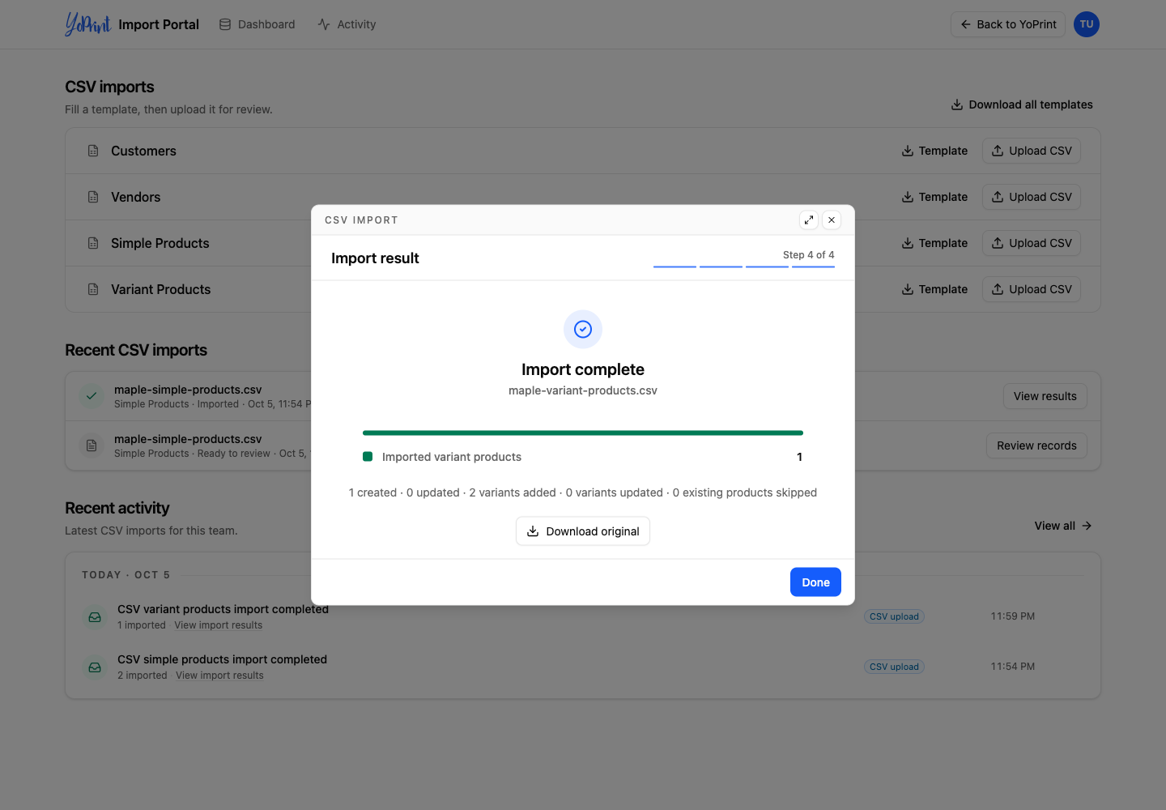Click the inbox icon for simple products import activity
This screenshot has height=810, width=1166.
(x=95, y=667)
